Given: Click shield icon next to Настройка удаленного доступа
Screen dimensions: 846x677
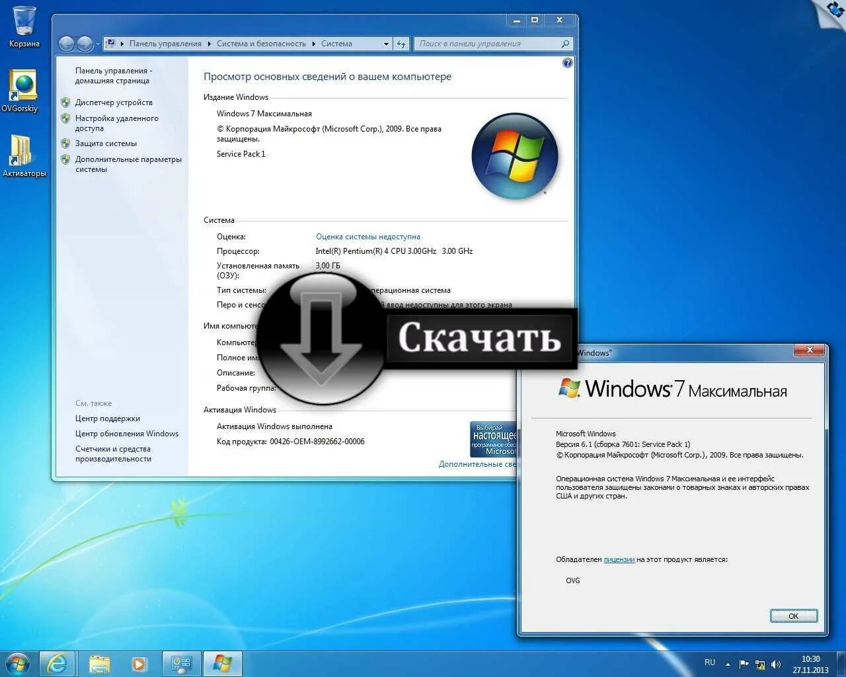Looking at the screenshot, I should coord(65,118).
